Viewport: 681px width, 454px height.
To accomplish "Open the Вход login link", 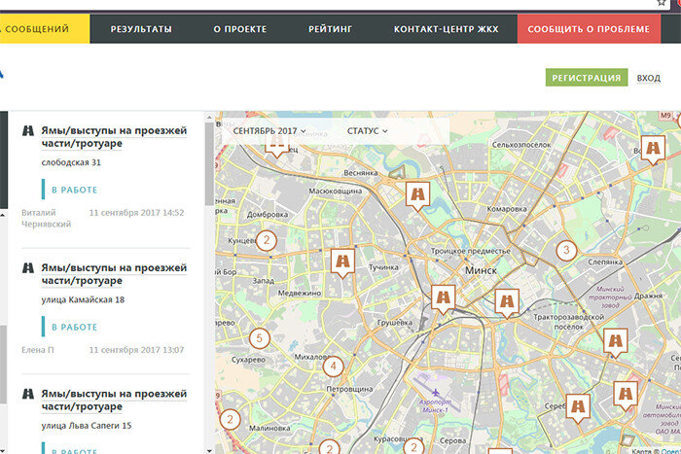I will coord(649,78).
